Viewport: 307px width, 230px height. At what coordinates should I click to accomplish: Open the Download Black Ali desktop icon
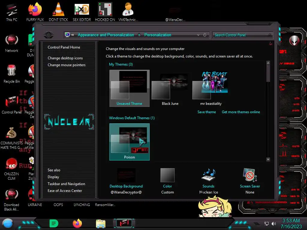click(x=12, y=200)
